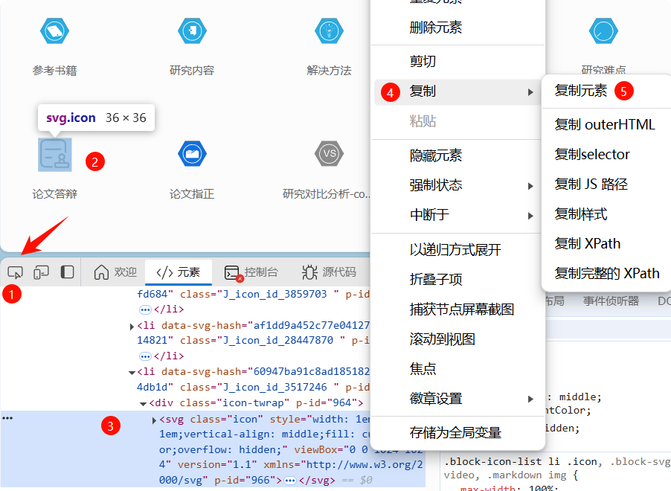The image size is (671, 491).
Task: Toggle the device emulation icon
Action: tap(41, 272)
